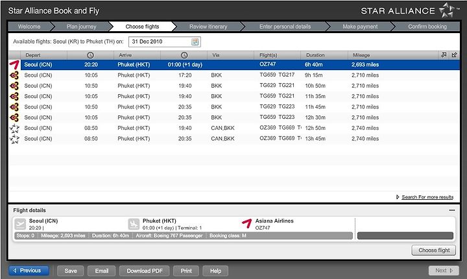Collapse the Flight details panel
The height and width of the screenshot is (279, 467).
tap(452, 210)
